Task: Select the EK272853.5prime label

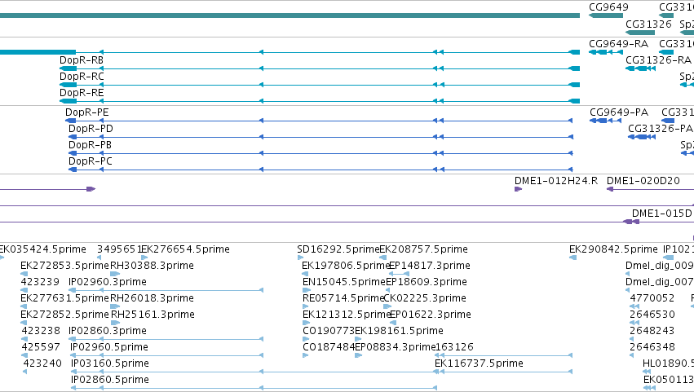Action: (x=64, y=266)
